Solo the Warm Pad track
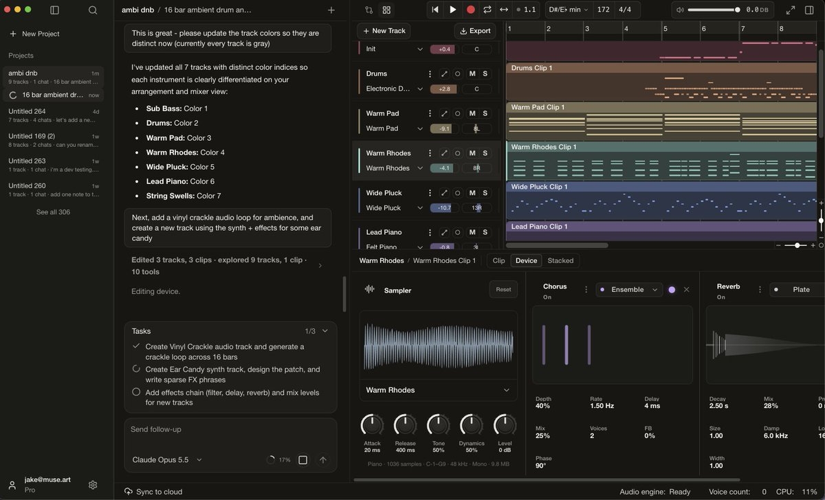 coord(485,113)
